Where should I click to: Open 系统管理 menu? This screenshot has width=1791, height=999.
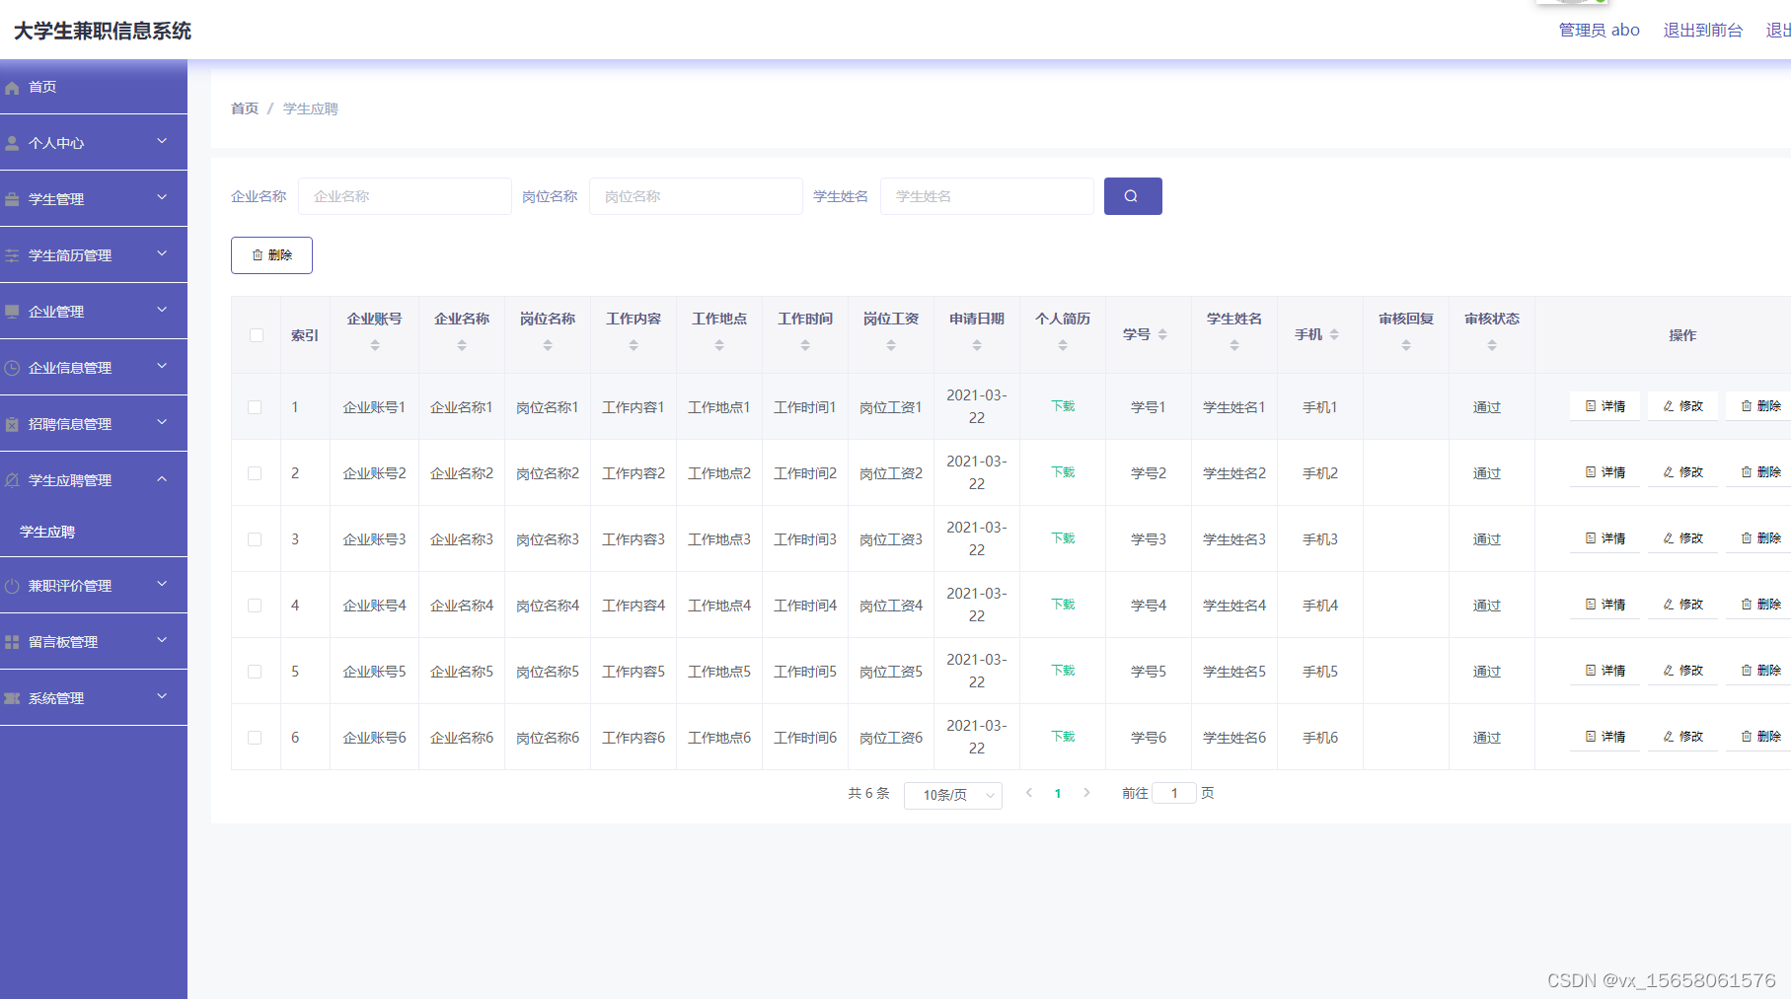tap(94, 698)
